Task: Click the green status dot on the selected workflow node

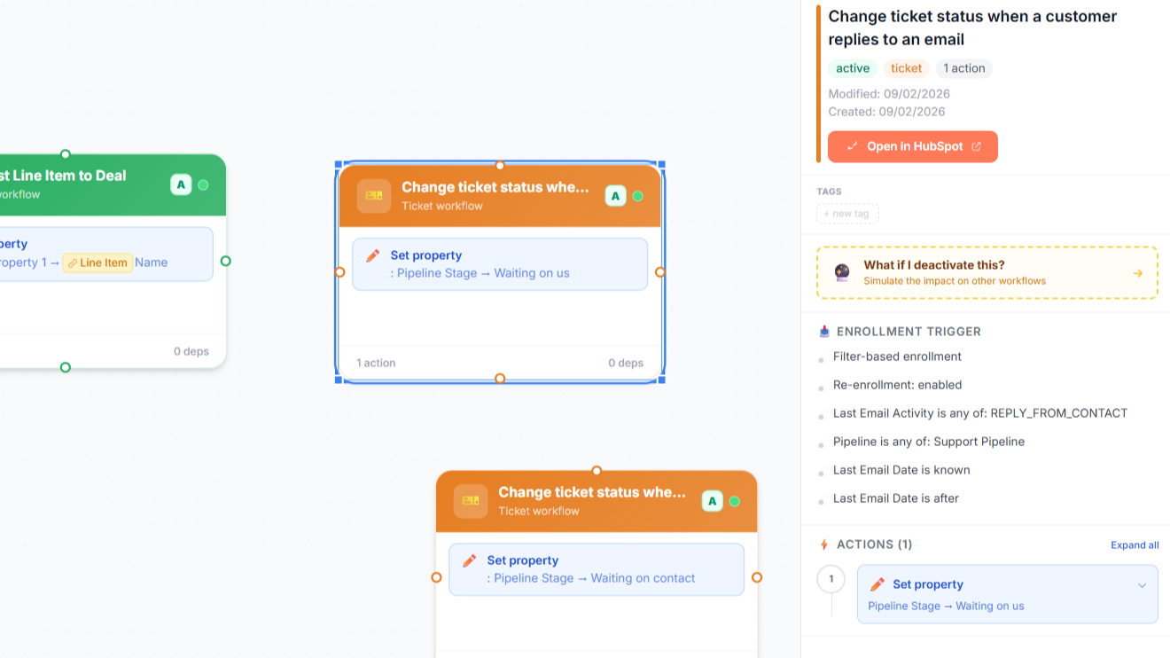Action: [637, 196]
